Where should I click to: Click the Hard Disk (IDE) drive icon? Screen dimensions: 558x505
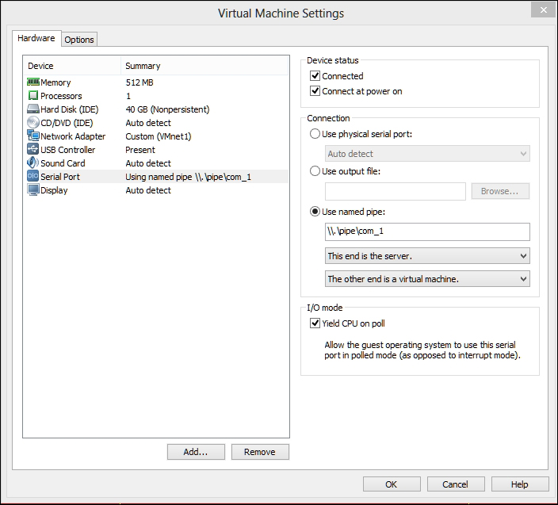point(33,109)
